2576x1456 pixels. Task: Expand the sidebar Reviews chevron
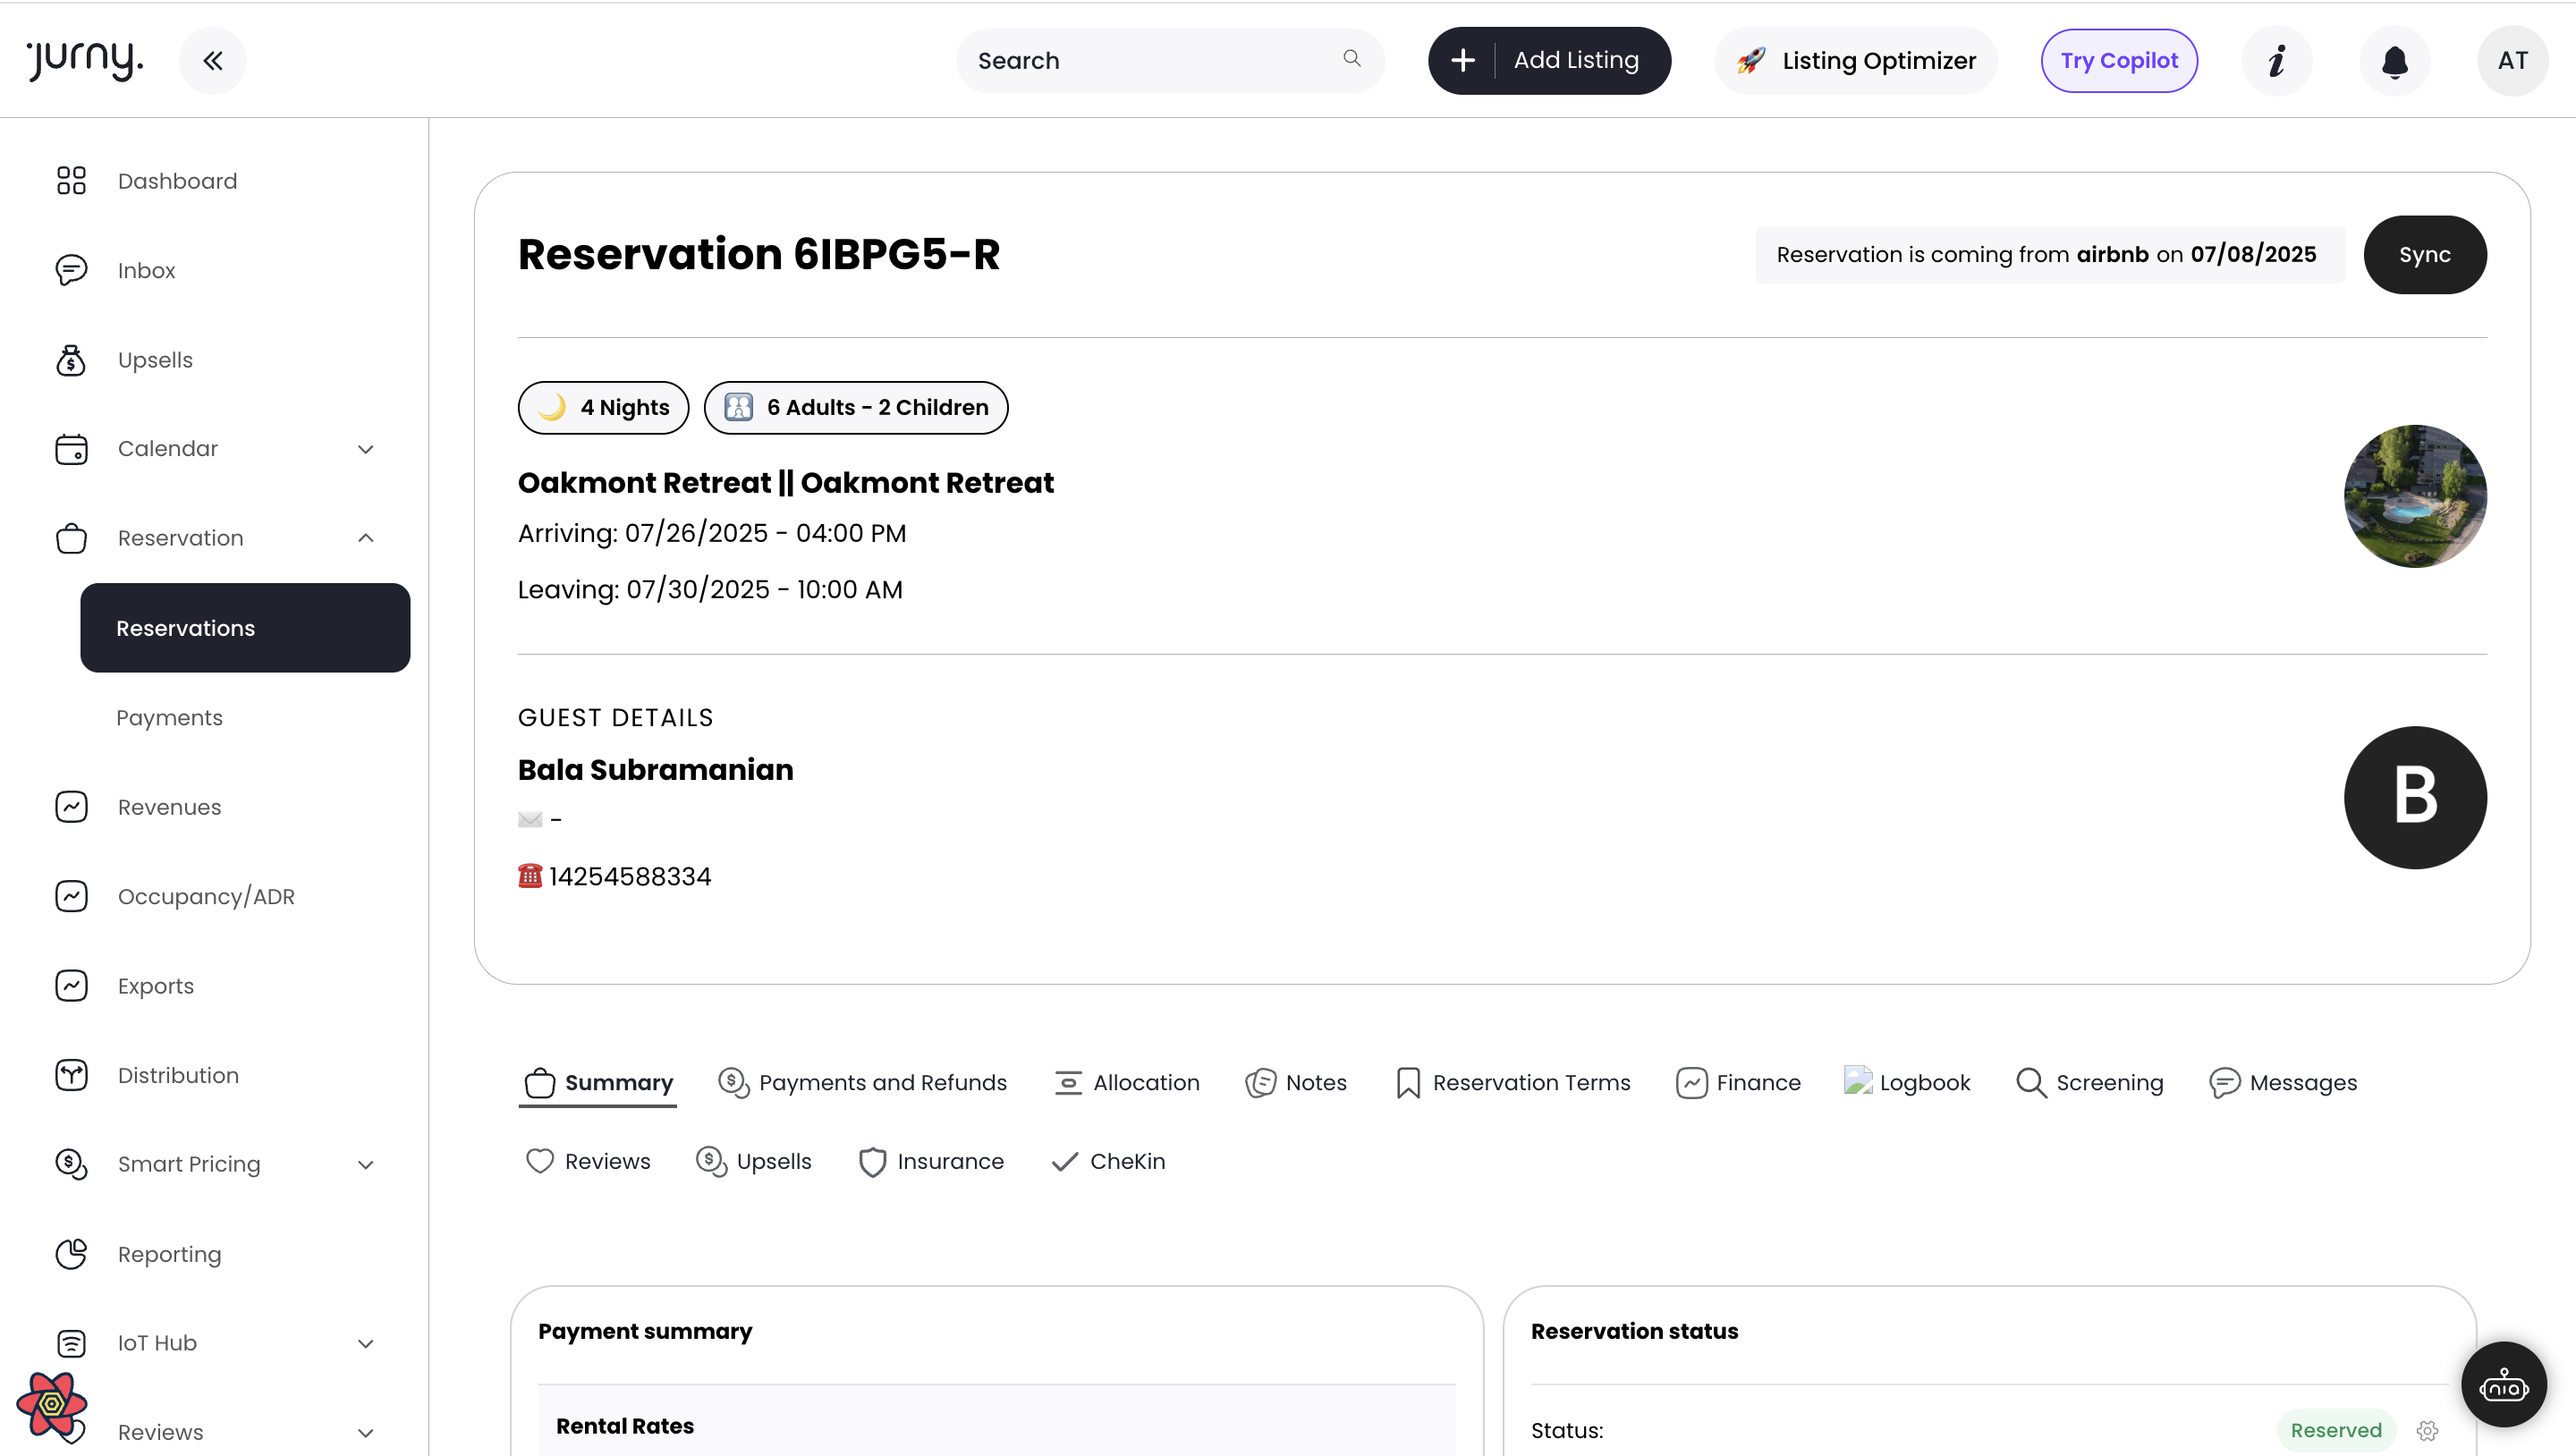click(x=366, y=1432)
